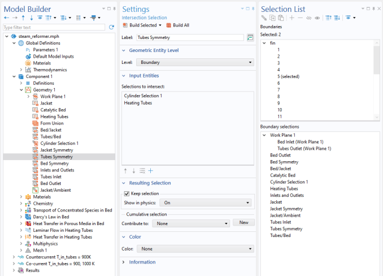Open the Level dropdown set to Boundary

click(194, 62)
